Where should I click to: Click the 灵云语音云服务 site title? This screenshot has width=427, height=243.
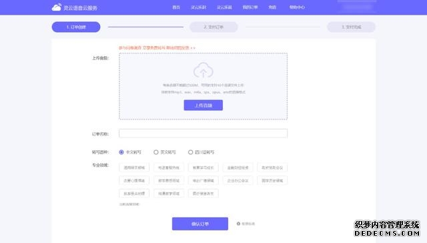80,8
